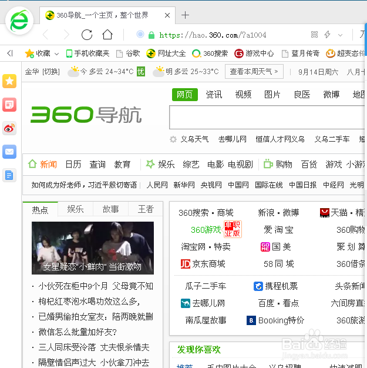This screenshot has width=367, height=368.
Task: Open 义乌二手车 link
Action: click(332, 139)
